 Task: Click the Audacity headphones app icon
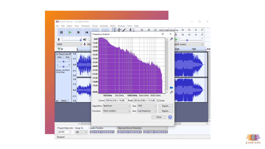pos(57,22)
